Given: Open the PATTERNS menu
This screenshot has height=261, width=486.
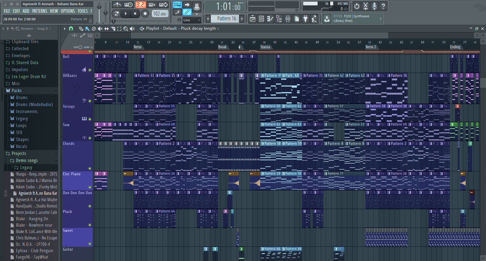Looking at the screenshot, I should [x=40, y=11].
